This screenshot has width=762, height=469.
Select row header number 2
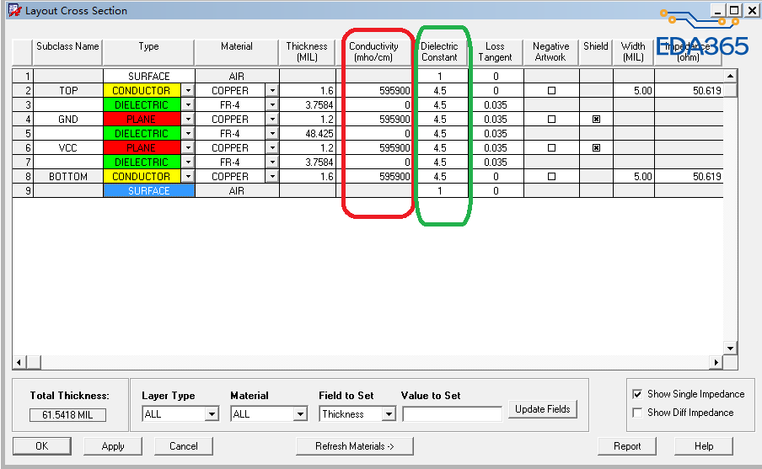point(23,91)
